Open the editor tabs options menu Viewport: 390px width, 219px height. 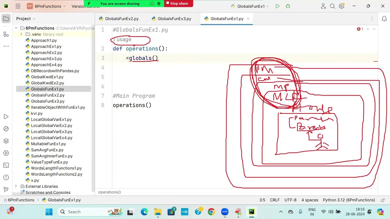(x=372, y=19)
